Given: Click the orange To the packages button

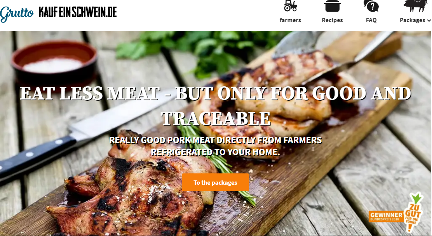Looking at the screenshot, I should 216,182.
